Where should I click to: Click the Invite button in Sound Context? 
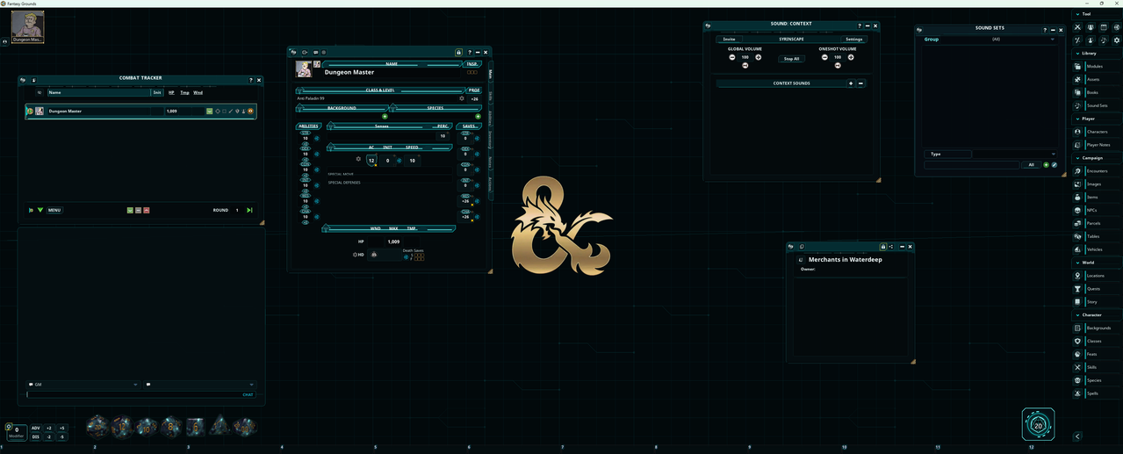(x=730, y=40)
